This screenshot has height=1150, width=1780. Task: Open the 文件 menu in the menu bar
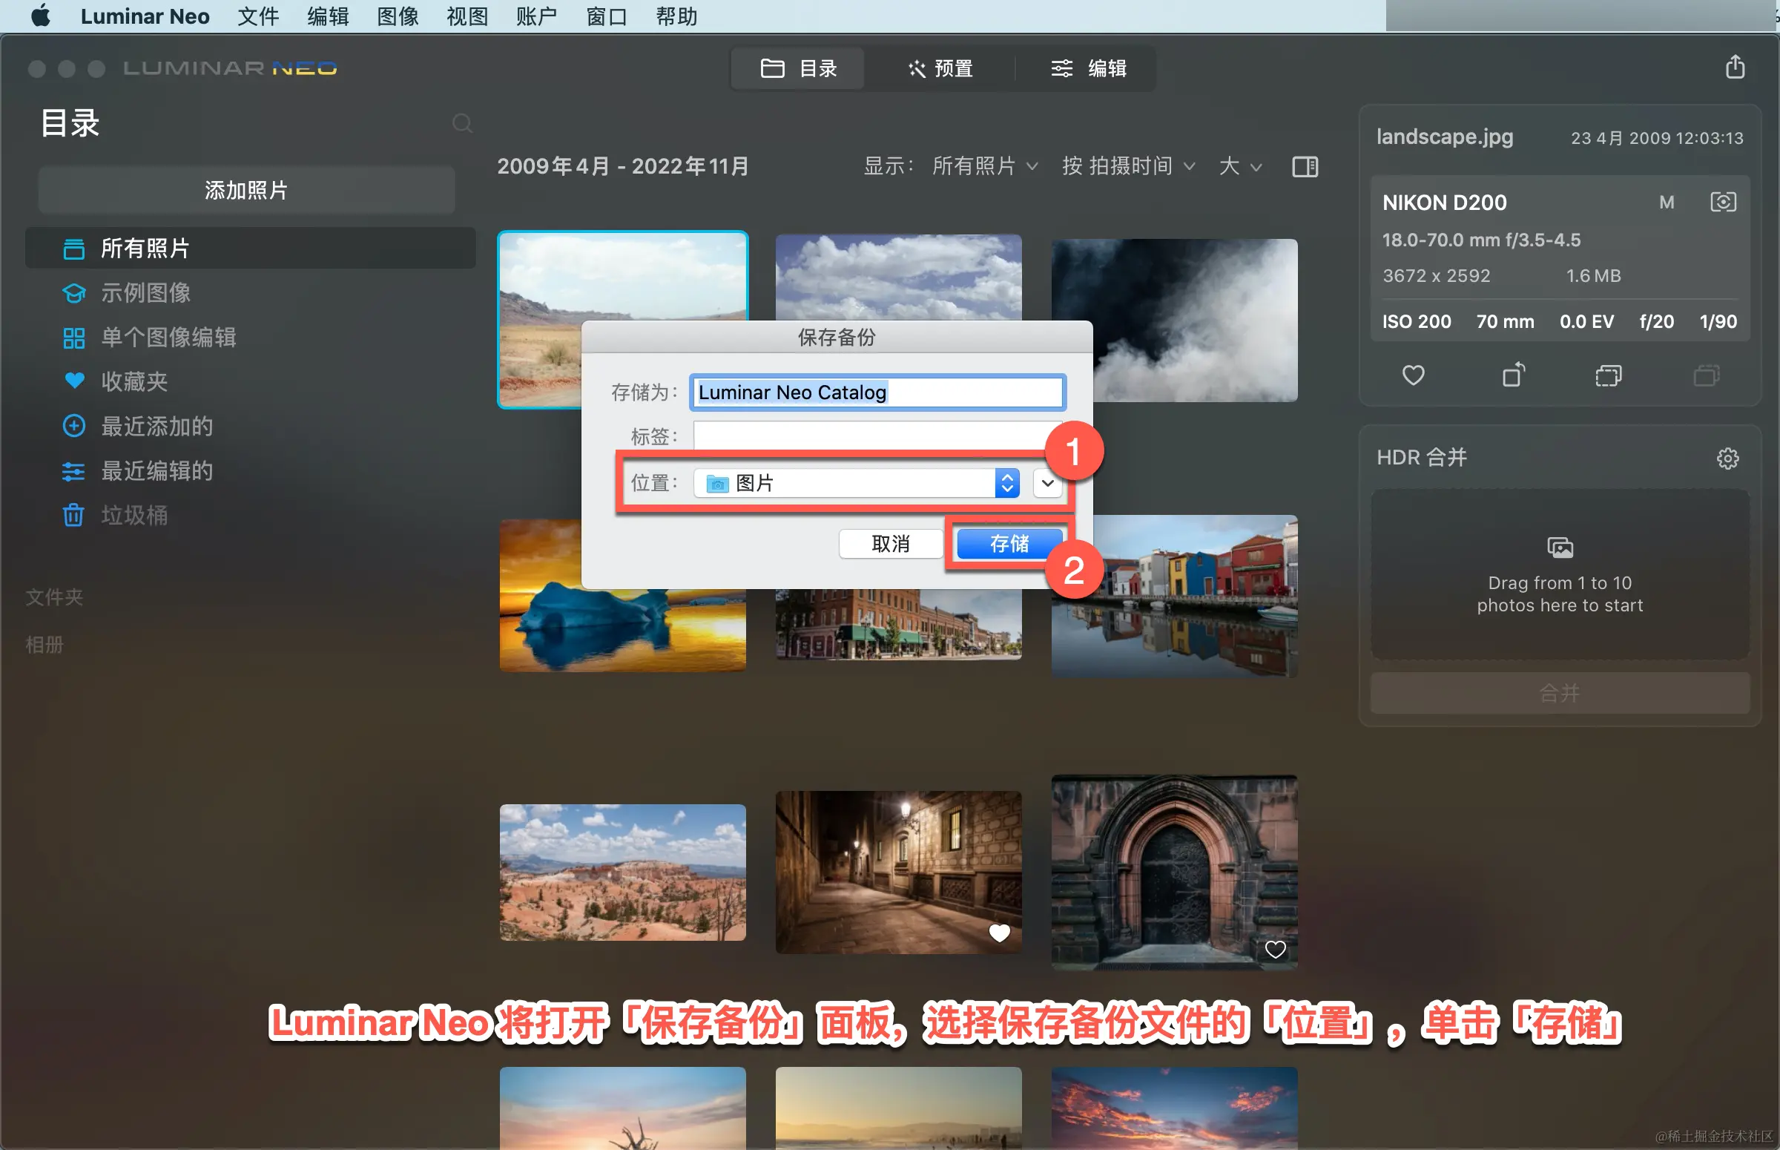257,16
